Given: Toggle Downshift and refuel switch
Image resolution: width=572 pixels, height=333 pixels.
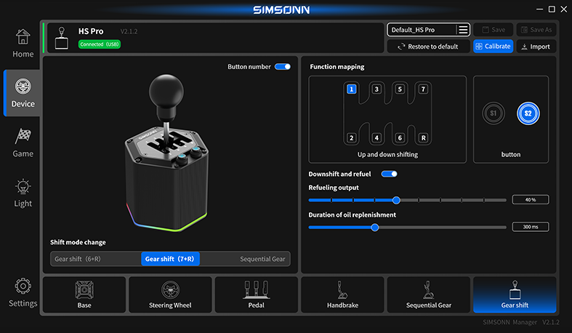Looking at the screenshot, I should (x=390, y=174).
